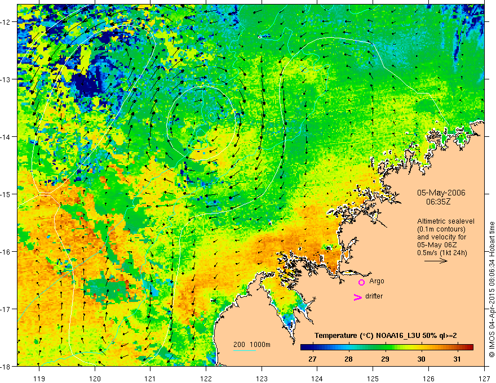Click the latitude axis label -18
Image resolution: width=496 pixels, height=383 pixels.
point(6,366)
